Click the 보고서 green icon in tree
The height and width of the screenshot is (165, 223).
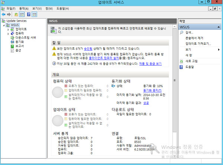(12, 46)
